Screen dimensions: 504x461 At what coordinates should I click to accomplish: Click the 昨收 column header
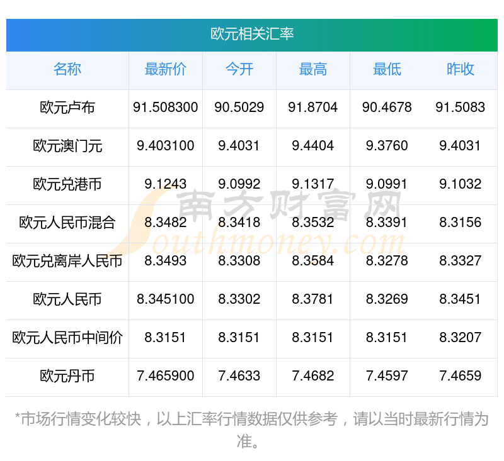461,69
